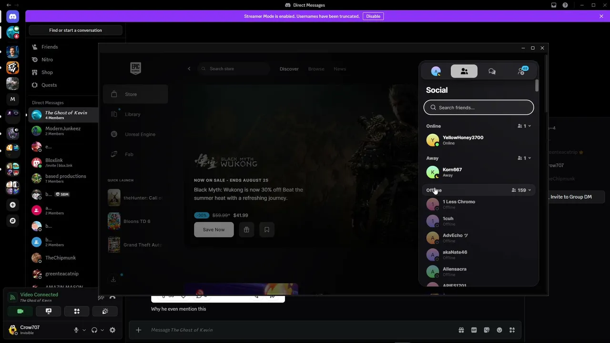The height and width of the screenshot is (343, 610).
Task: Click Save Now for Black Myth Wukong
Action: click(213, 230)
